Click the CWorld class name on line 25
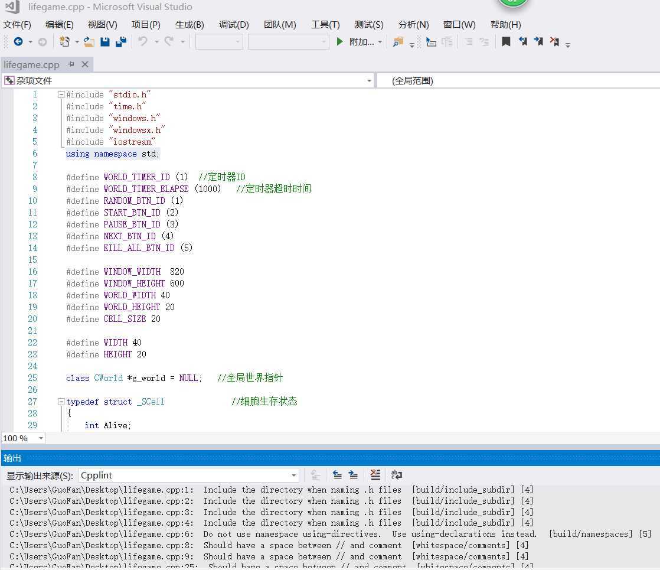 109,378
